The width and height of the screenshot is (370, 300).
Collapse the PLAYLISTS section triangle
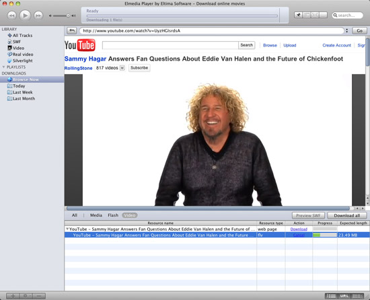coord(3,67)
